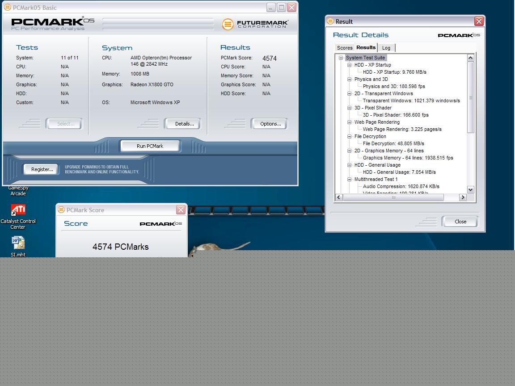The width and height of the screenshot is (515, 386).
Task: Minimize the PCMark05 Basic window
Action: click(271, 7)
